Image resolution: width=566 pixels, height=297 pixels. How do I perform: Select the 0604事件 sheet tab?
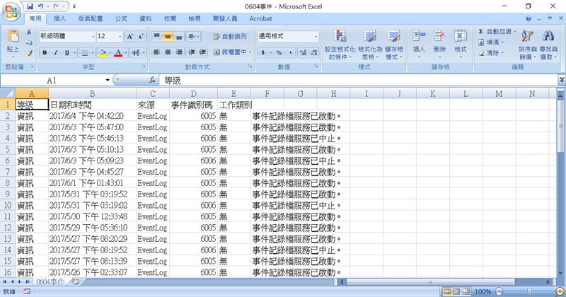[50, 281]
